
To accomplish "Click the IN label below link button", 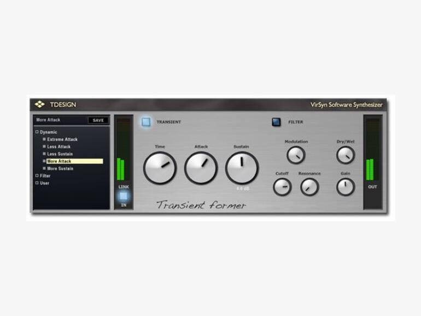I will pyautogui.click(x=124, y=205).
